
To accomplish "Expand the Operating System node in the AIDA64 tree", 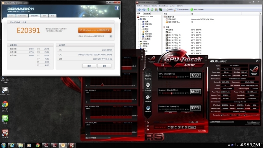I will click(138, 44).
